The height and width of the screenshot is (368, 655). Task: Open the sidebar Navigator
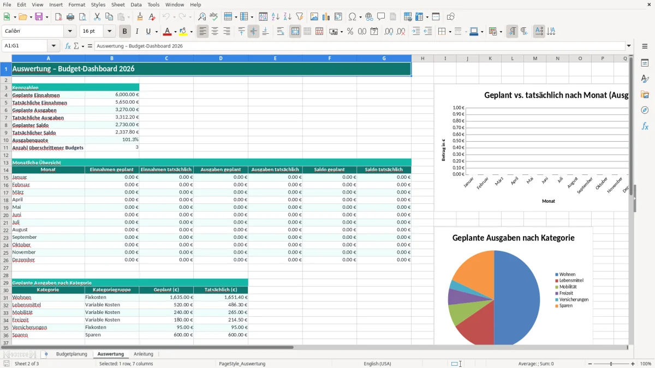pos(645,110)
